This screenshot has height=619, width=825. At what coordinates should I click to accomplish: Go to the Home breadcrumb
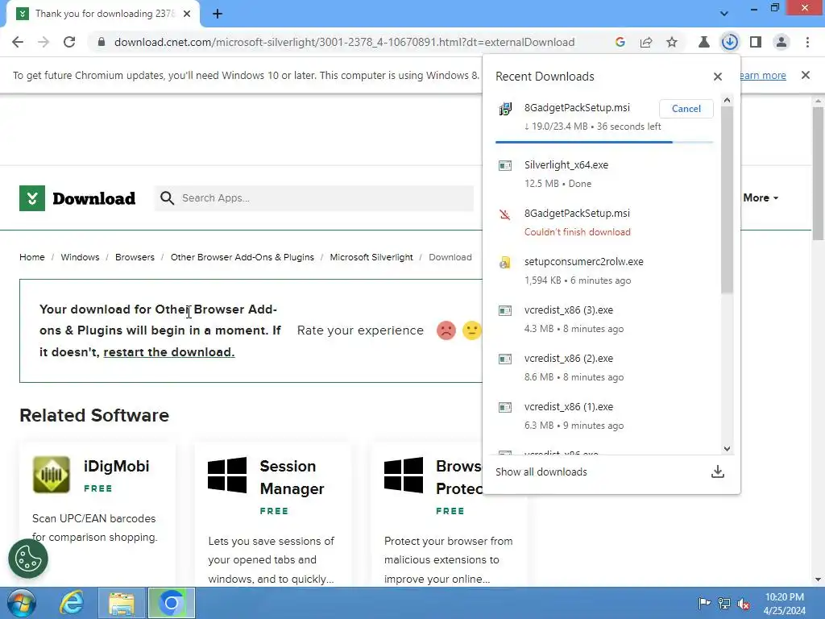(x=32, y=257)
